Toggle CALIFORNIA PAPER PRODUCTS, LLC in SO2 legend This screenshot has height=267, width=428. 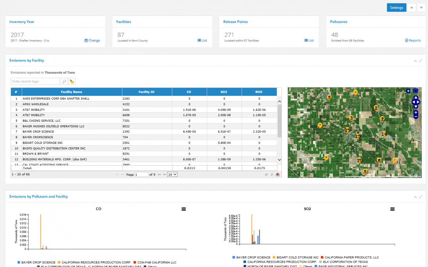[350, 257]
